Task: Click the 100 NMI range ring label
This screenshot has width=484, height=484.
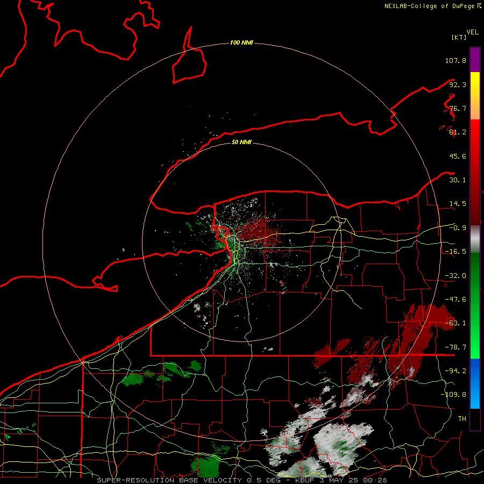Action: (241, 42)
